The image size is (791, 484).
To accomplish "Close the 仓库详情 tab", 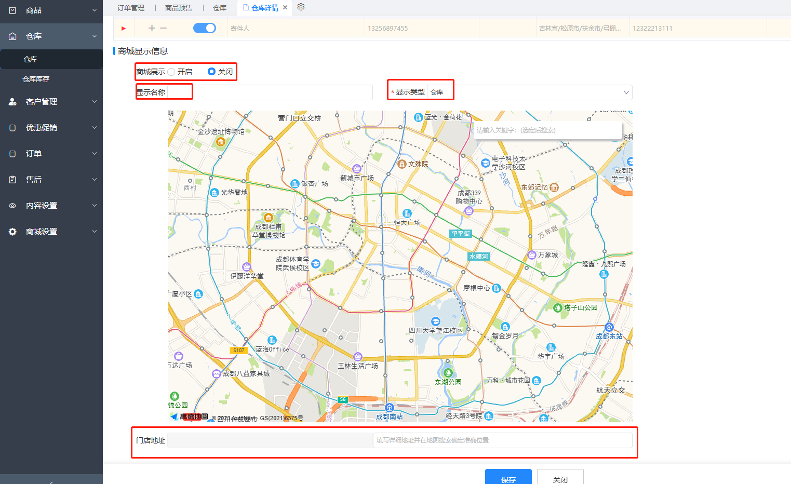I will coord(285,7).
